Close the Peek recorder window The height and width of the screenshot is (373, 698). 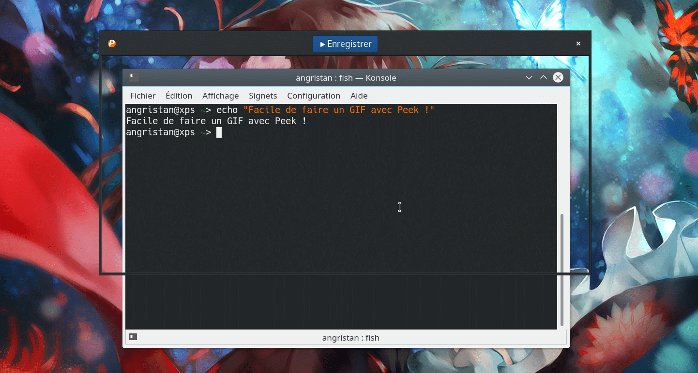[578, 43]
